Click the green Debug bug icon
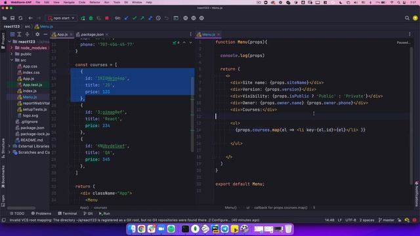The width and height of the screenshot is (420, 236). click(91, 18)
